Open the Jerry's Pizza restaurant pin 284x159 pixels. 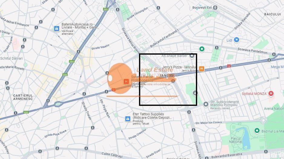pyautogui.click(x=202, y=69)
